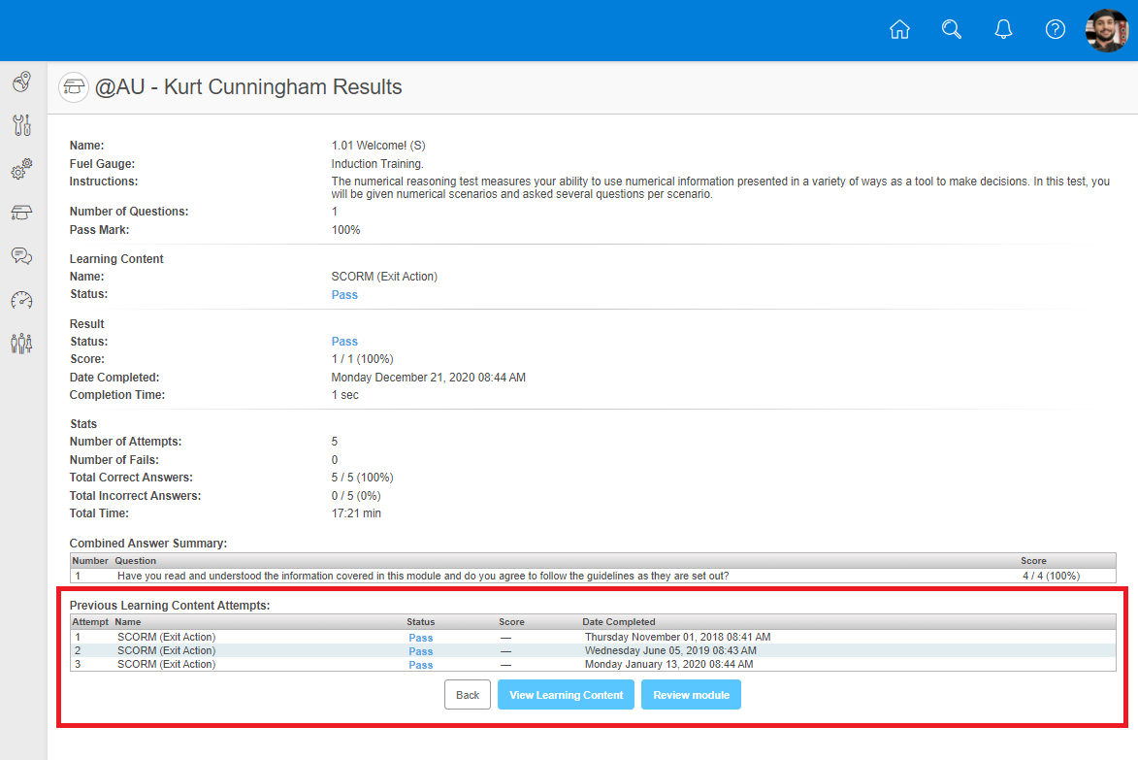This screenshot has width=1138, height=760.
Task: Open notifications bell
Action: [x=1004, y=30]
